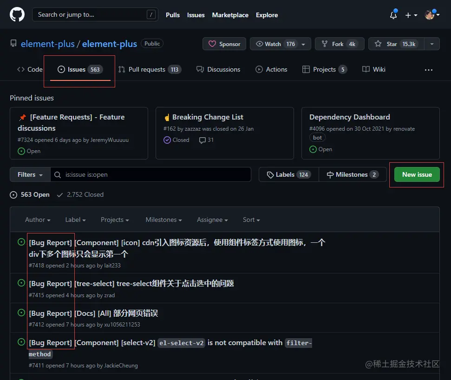Click the repository book icon
The image size is (451, 380).
[x=13, y=44]
